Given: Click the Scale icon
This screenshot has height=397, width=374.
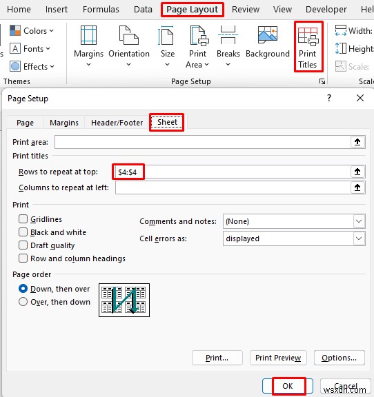Looking at the screenshot, I should pyautogui.click(x=340, y=66).
